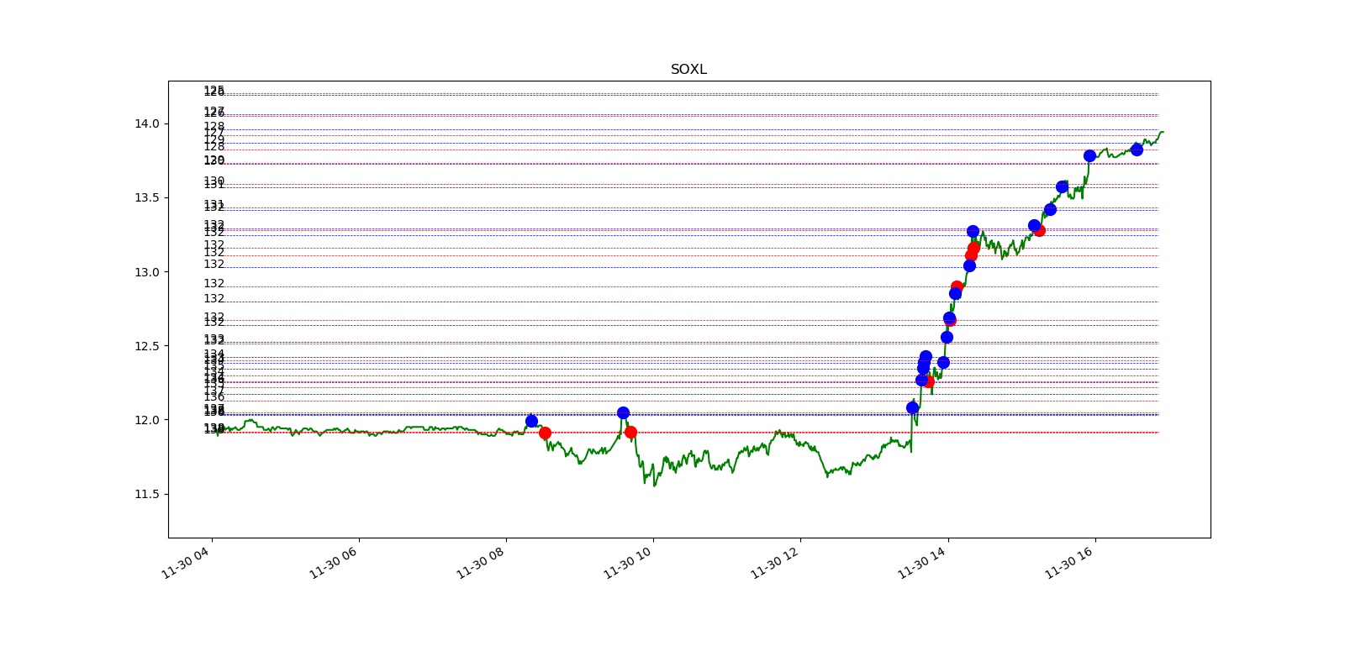Pick the blue marker near price 12.56
The width and height of the screenshot is (1345, 672).
(x=947, y=337)
